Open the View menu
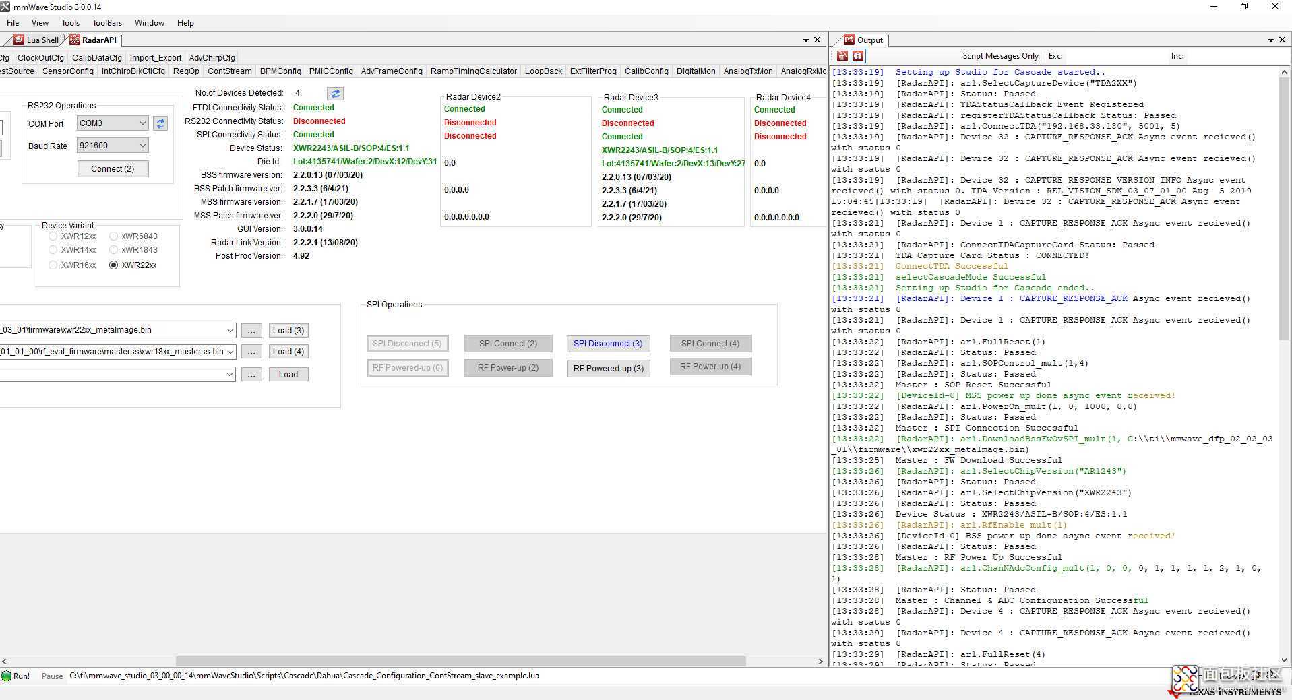The height and width of the screenshot is (700, 1292). (40, 23)
